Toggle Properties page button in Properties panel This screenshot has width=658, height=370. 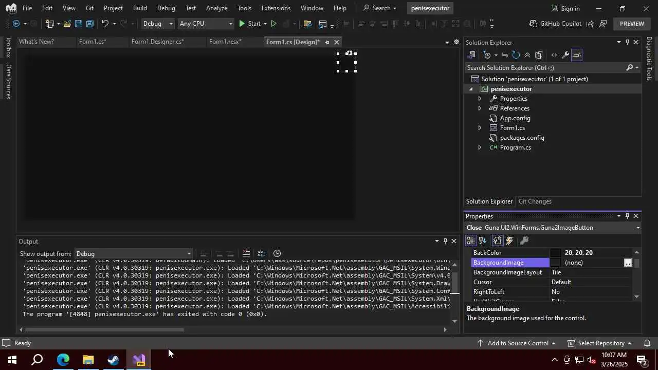click(497, 240)
